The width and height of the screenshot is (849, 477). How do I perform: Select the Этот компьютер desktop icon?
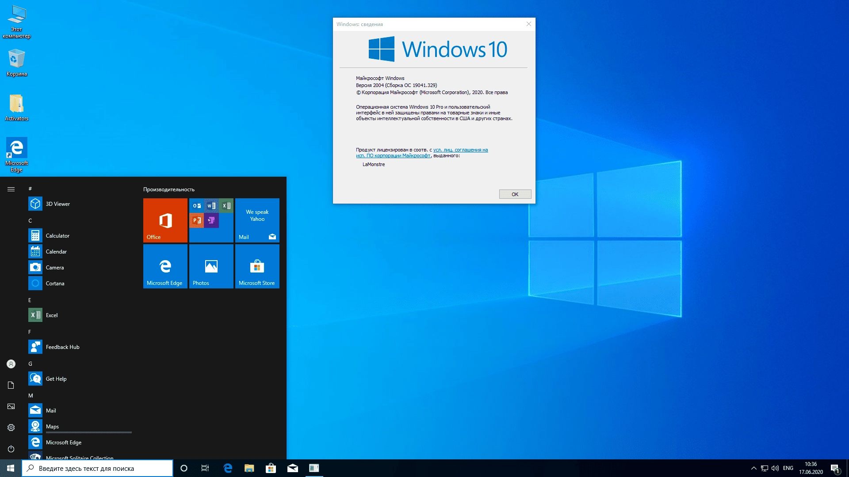coord(17,22)
